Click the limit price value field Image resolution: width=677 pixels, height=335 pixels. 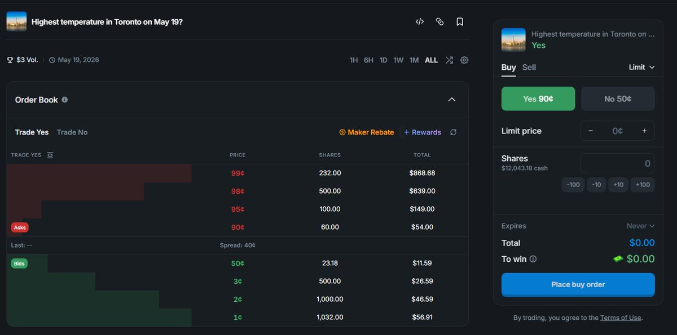(618, 131)
